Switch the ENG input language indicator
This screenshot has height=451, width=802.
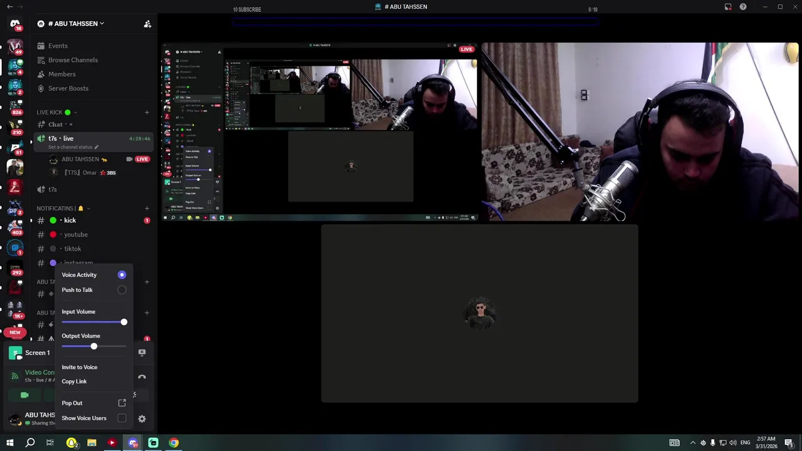(x=745, y=443)
